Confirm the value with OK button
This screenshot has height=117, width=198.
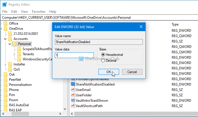(109, 72)
